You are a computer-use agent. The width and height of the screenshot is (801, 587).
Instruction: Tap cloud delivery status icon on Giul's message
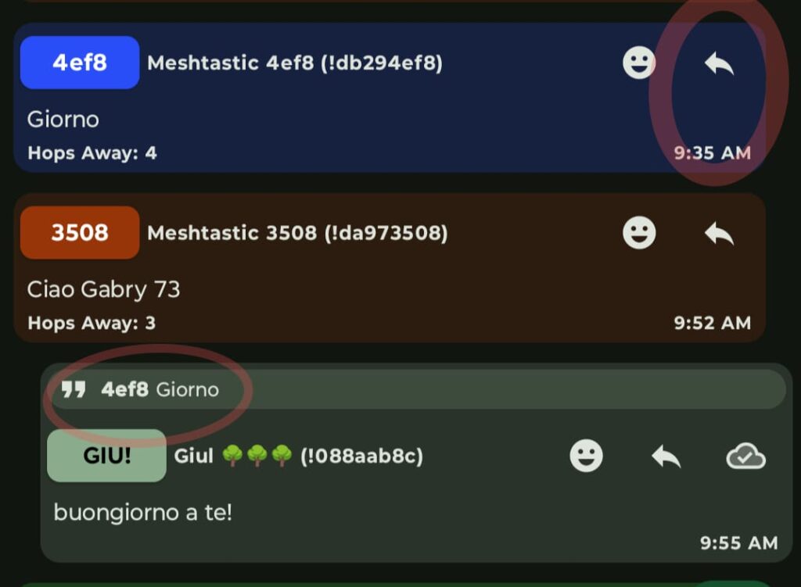[x=745, y=456]
